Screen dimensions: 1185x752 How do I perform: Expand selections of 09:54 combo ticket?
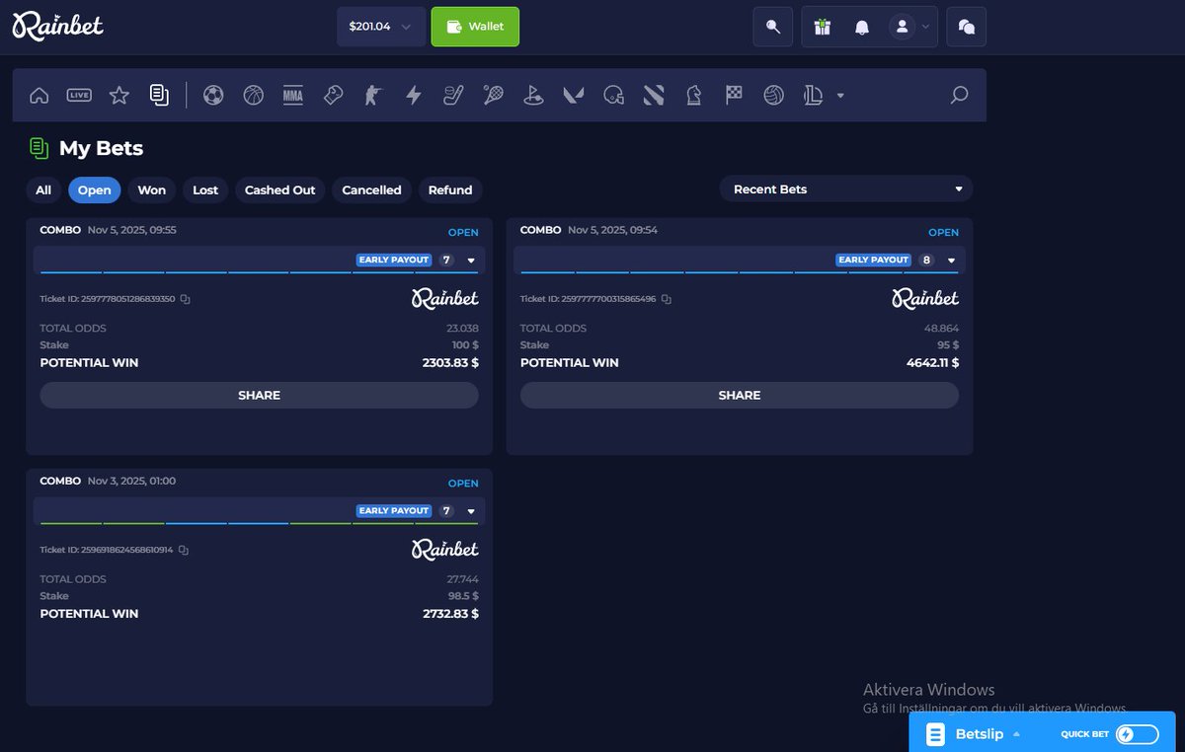point(951,261)
